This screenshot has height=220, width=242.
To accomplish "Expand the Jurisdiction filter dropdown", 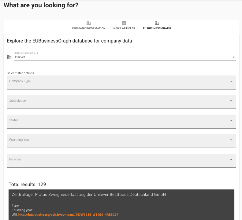I will pyautogui.click(x=121, y=102).
